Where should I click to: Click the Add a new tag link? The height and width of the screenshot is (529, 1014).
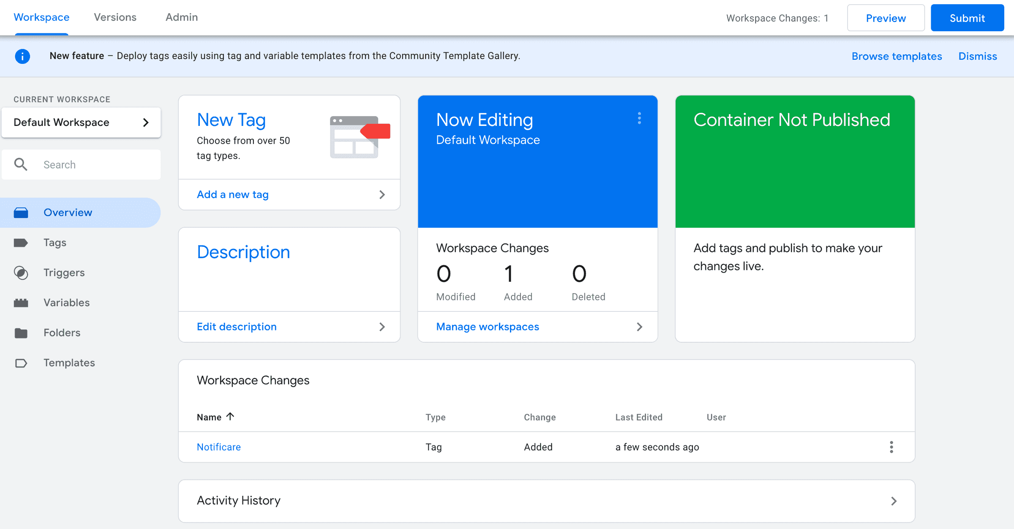[x=233, y=194]
